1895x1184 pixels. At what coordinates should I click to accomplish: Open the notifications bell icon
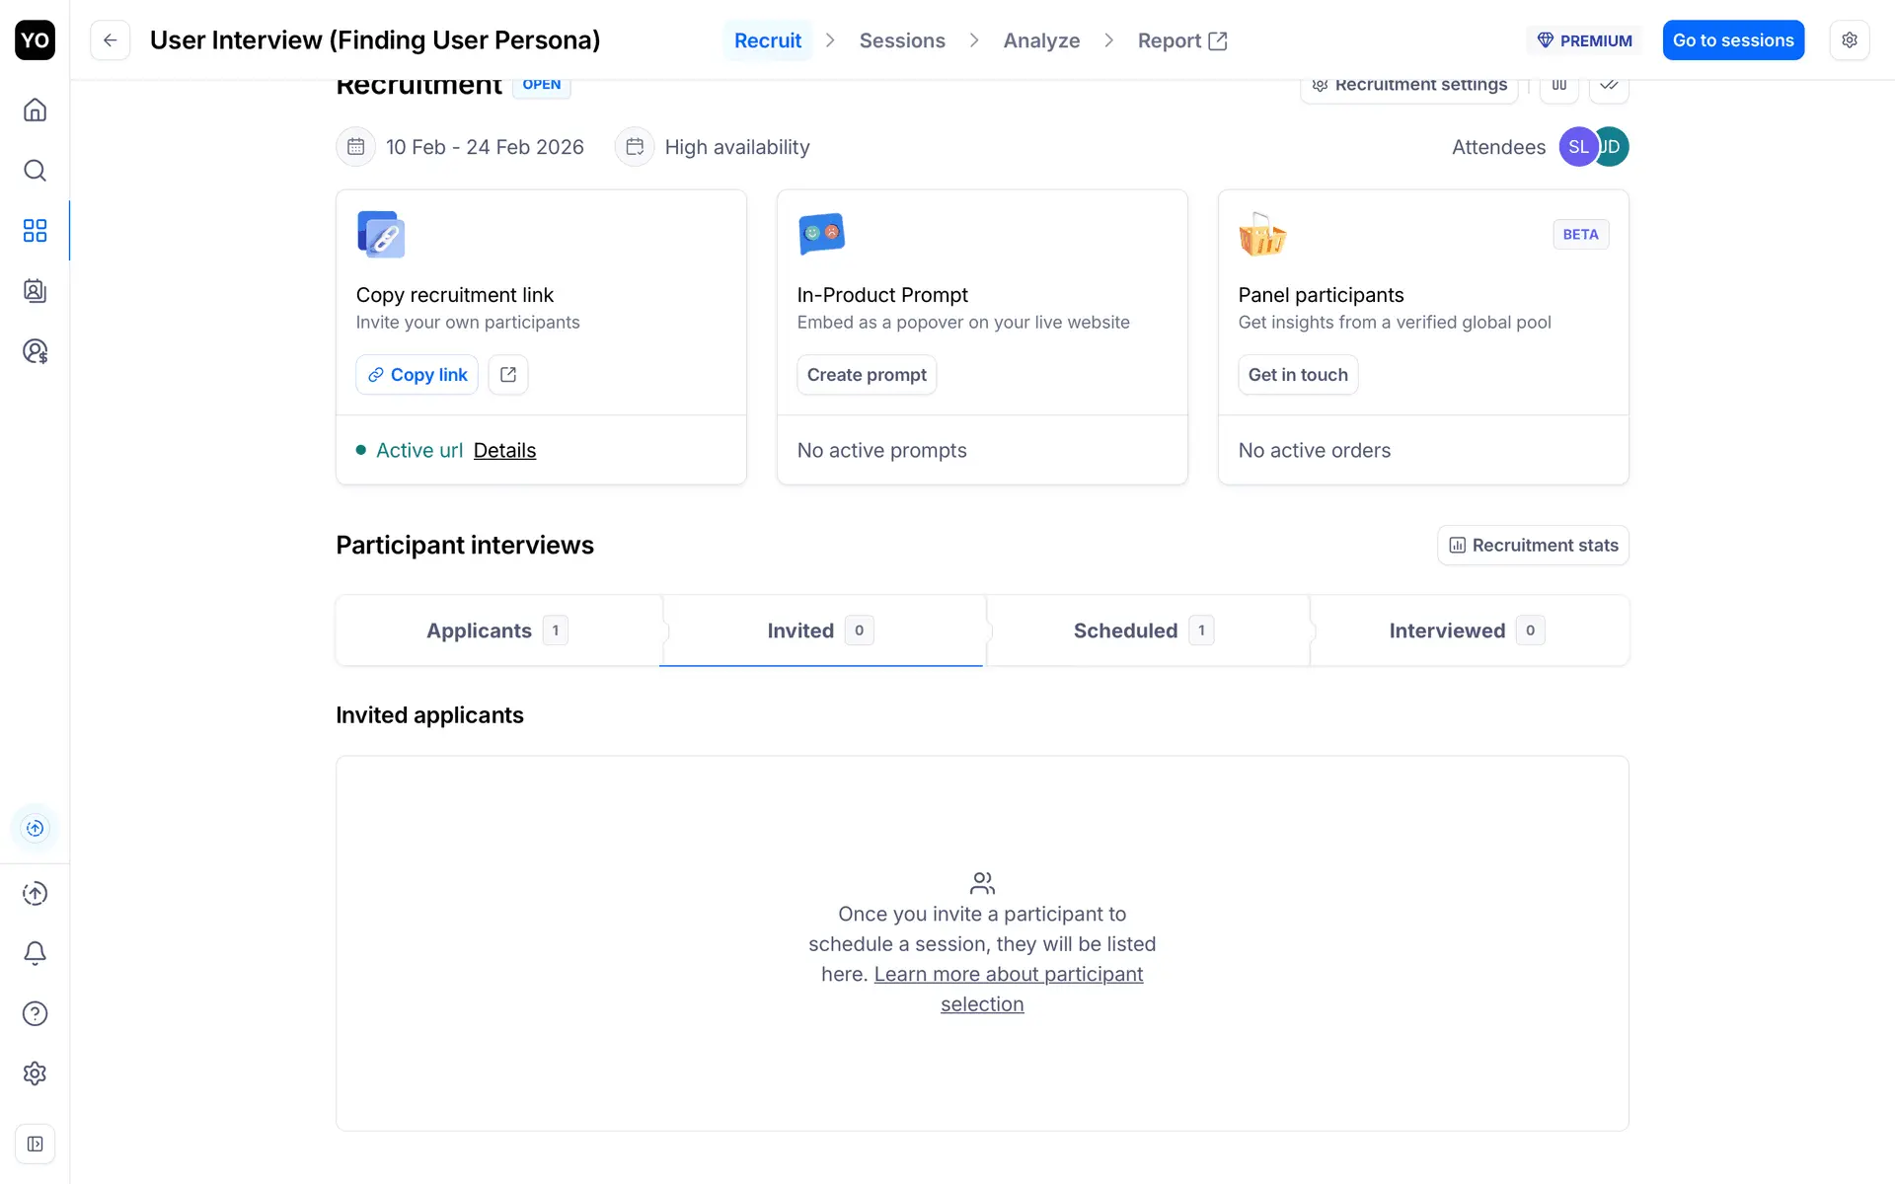[35, 953]
